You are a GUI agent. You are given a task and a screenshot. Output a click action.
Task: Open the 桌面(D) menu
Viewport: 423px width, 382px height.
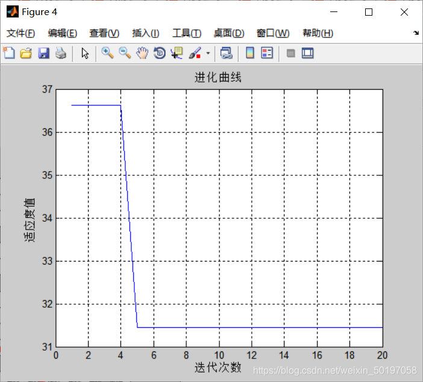click(229, 33)
